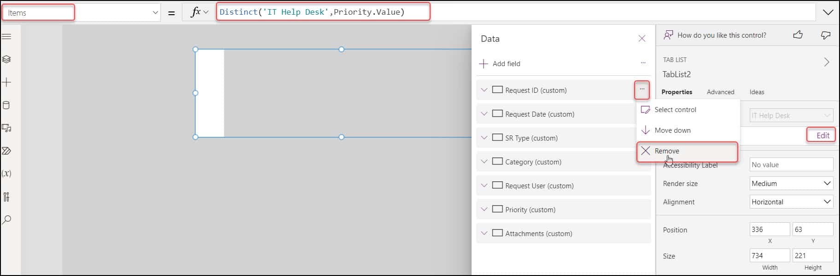This screenshot has width=840, height=276.
Task: Expand the SR Type (custom) field
Action: tap(484, 138)
